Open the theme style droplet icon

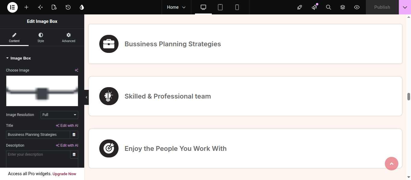82,7
